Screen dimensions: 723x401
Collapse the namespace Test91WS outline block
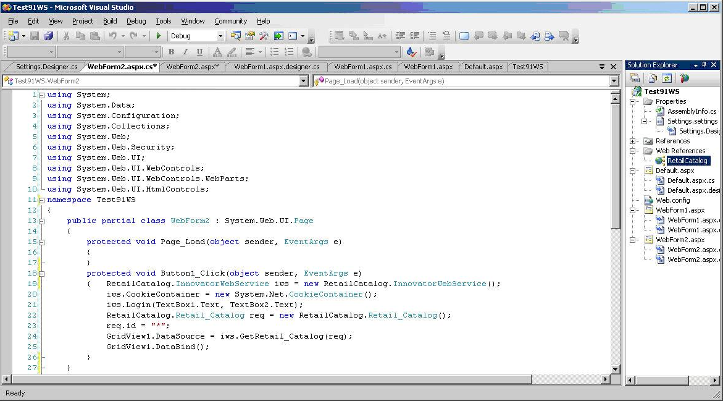tap(41, 200)
